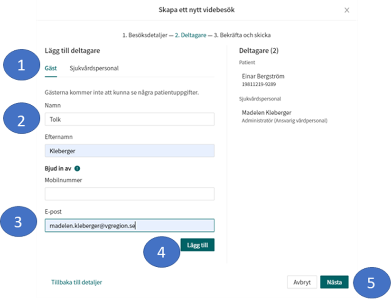Viewport: 392px width, 299px height.
Task: Click the Namn field containing Tolk
Action: pos(130,119)
